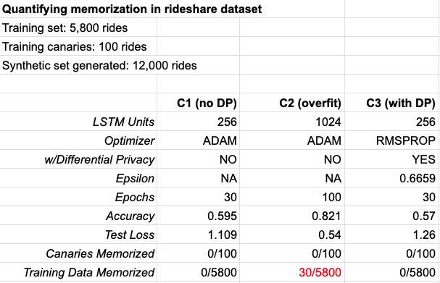
Task: Select the w/Differential Privacy row label
Action: click(x=78, y=159)
